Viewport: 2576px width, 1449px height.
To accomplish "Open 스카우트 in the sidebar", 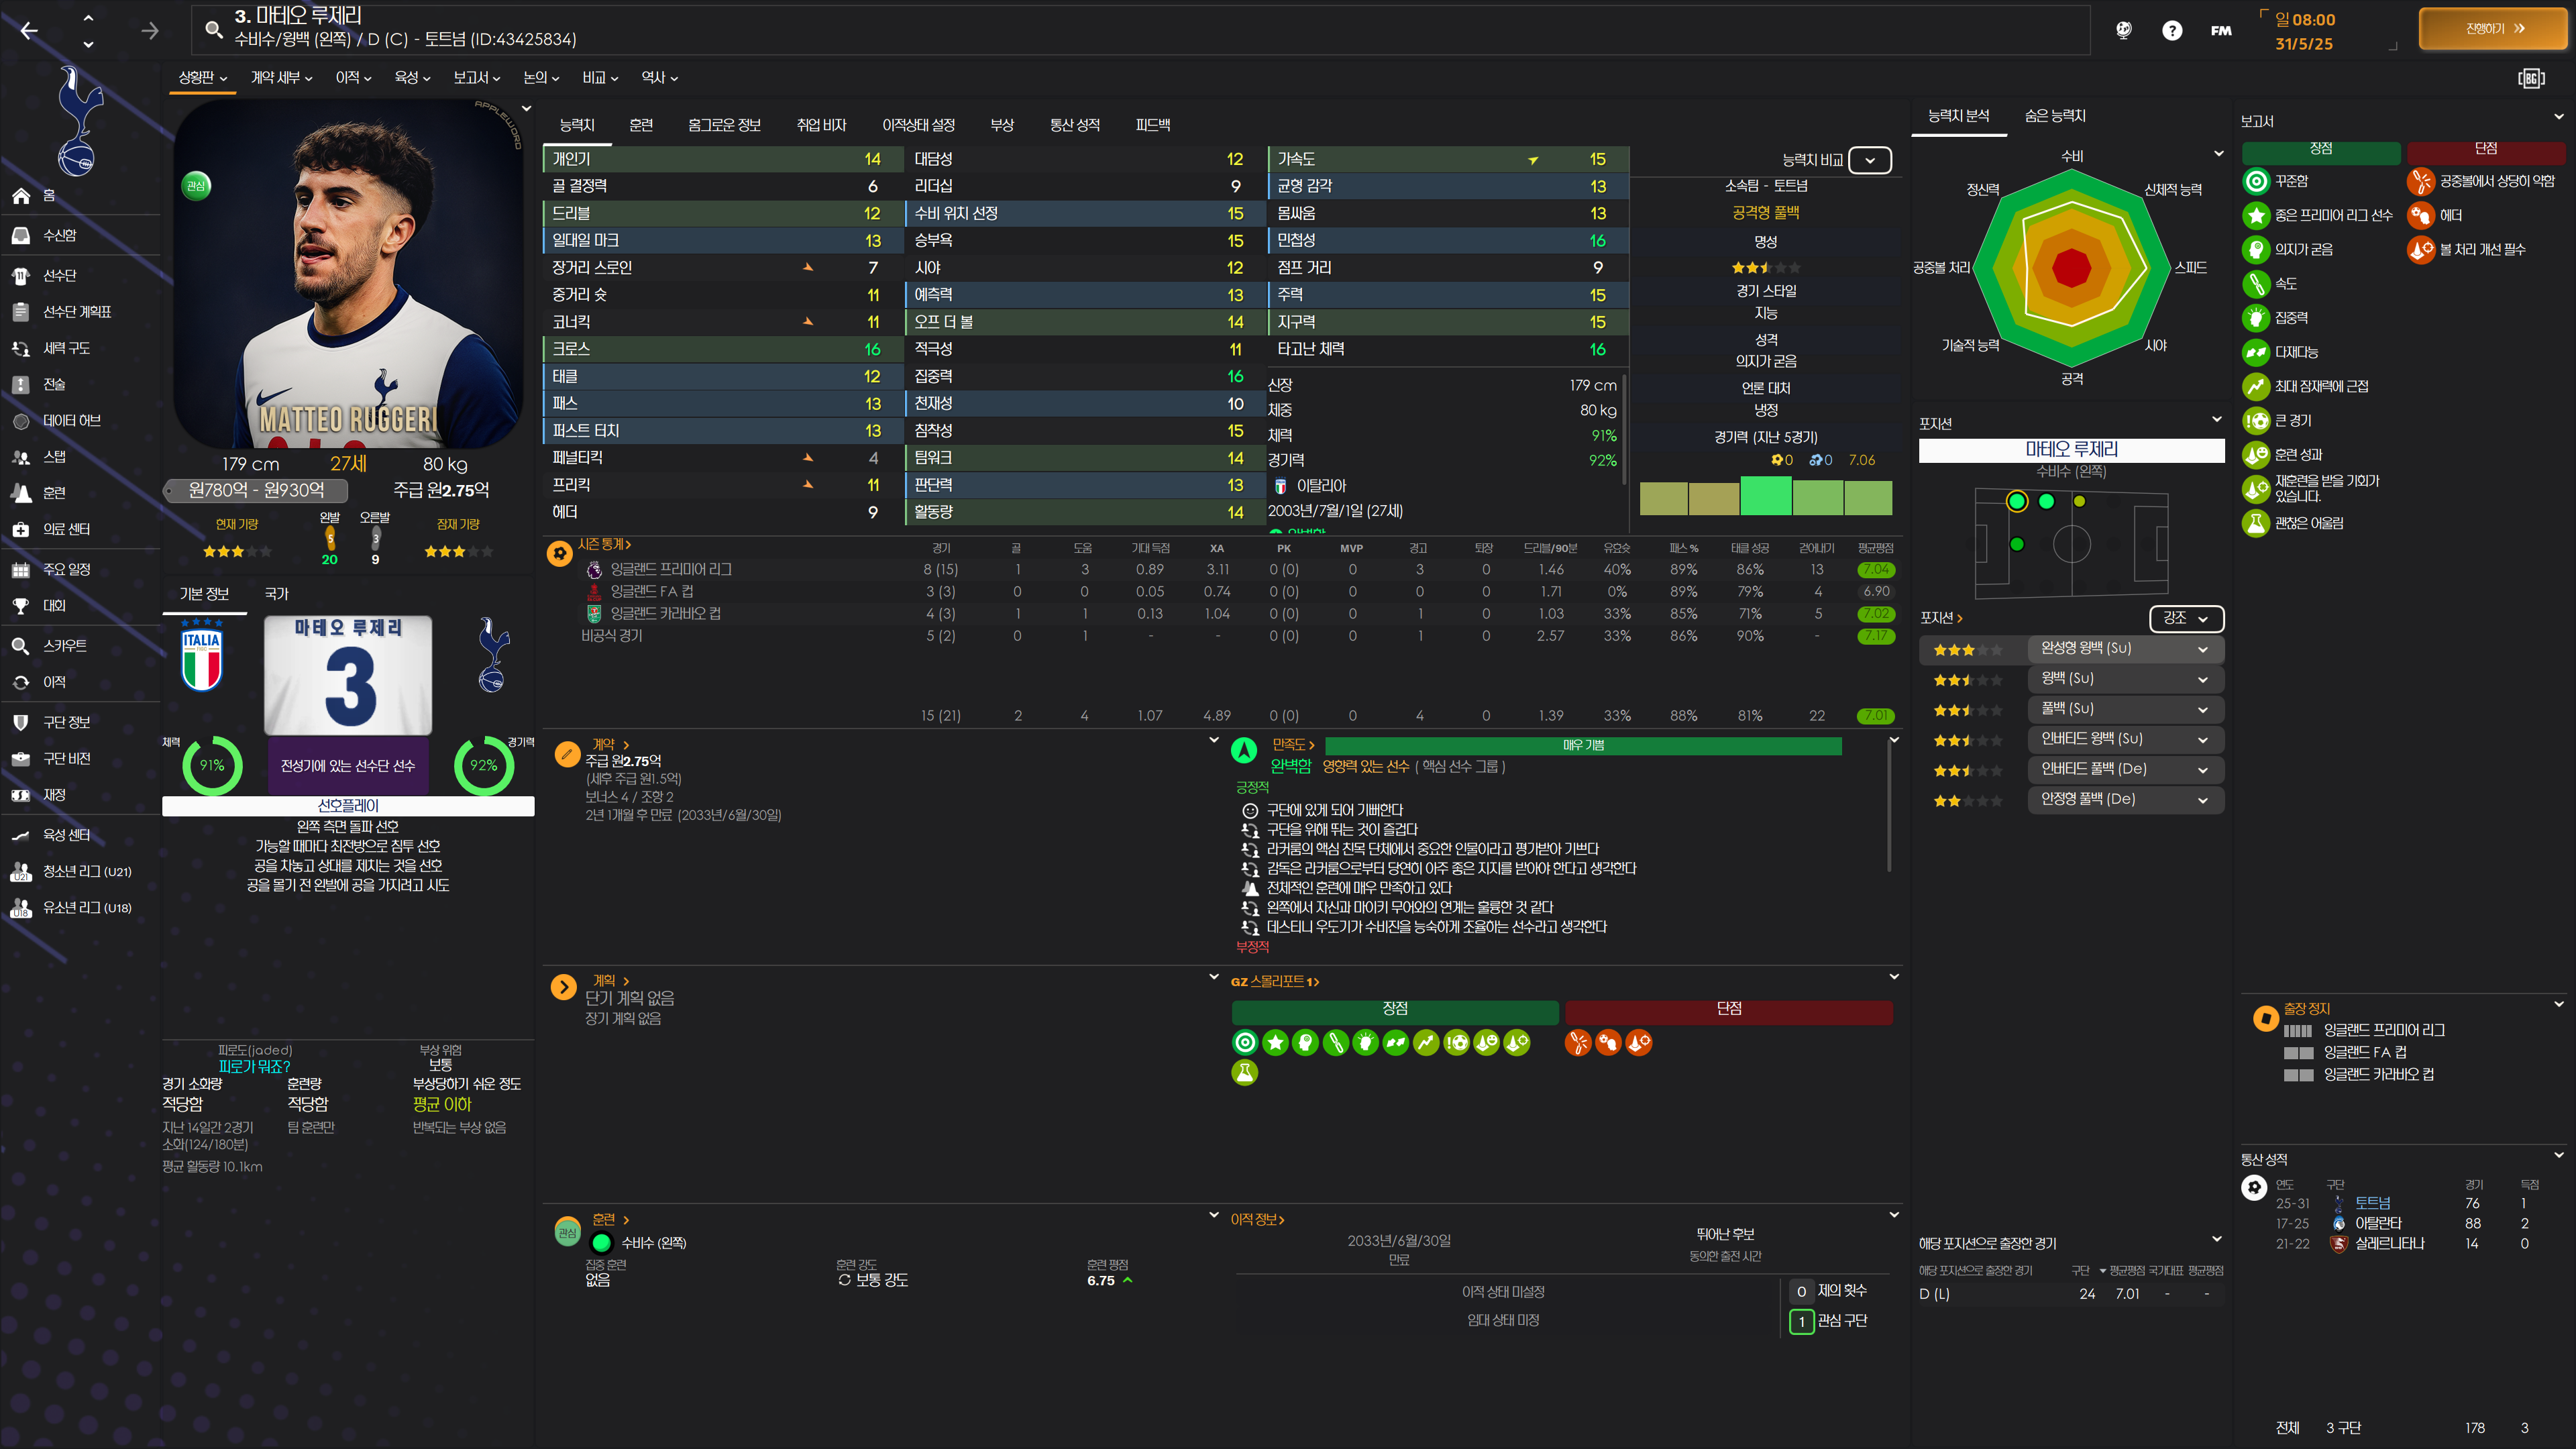I will click(65, 646).
